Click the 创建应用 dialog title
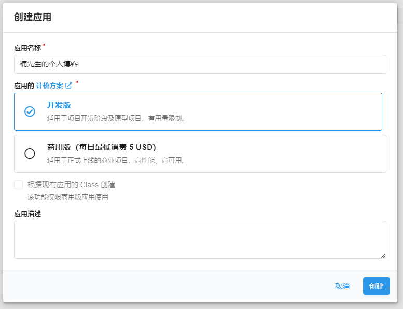Viewport: 403px width, 309px height. 33,17
